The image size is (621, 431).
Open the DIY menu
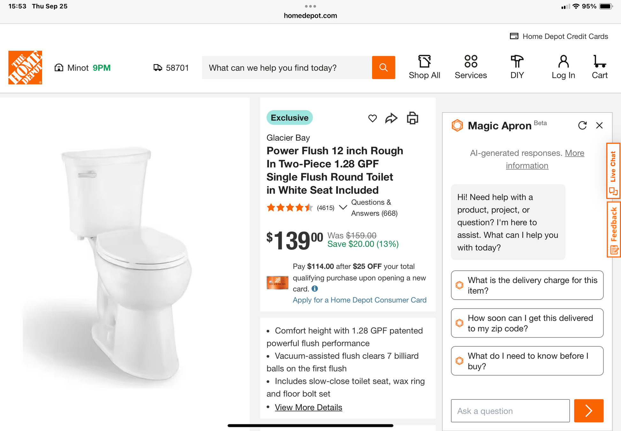click(x=517, y=67)
